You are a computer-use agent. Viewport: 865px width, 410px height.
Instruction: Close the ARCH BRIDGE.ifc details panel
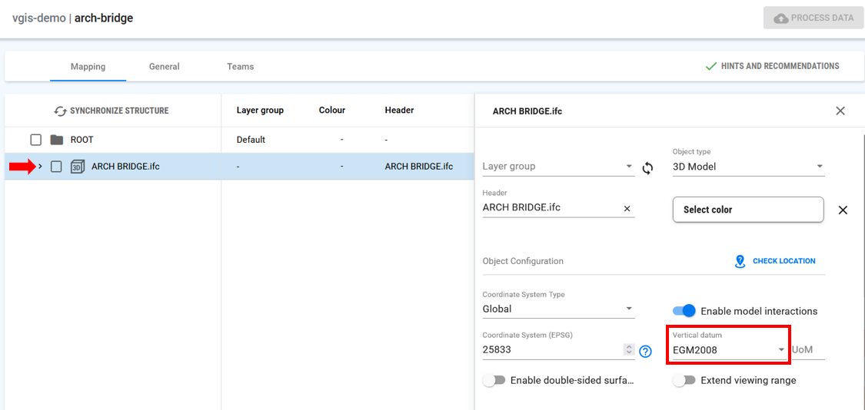(x=840, y=111)
